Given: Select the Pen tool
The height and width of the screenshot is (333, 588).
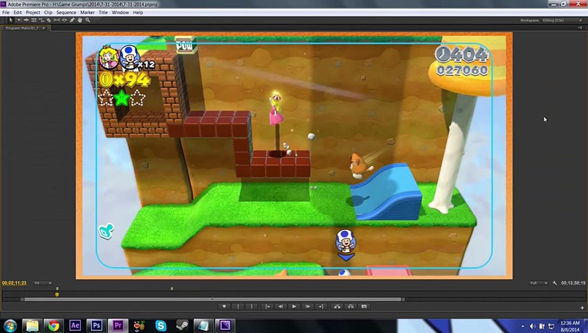Looking at the screenshot, I should coord(72,20).
